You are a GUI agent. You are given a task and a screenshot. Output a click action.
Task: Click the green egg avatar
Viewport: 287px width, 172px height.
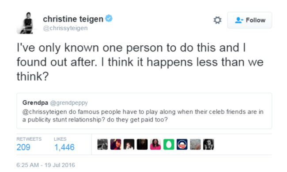click(169, 144)
